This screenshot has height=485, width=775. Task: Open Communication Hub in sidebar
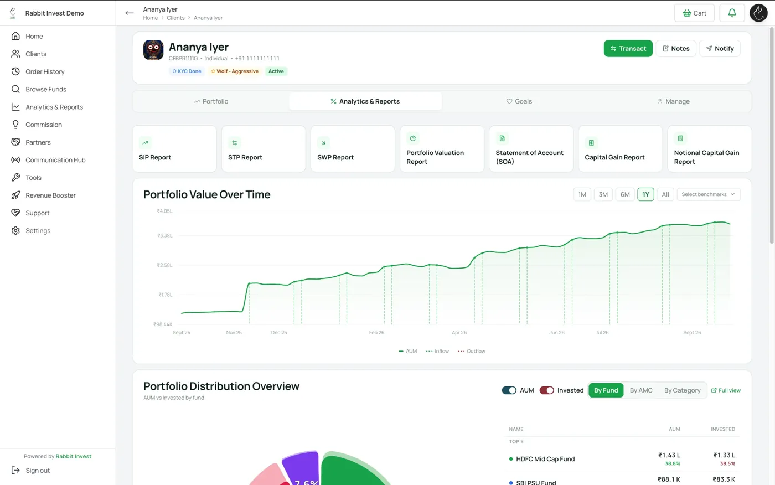[55, 160]
